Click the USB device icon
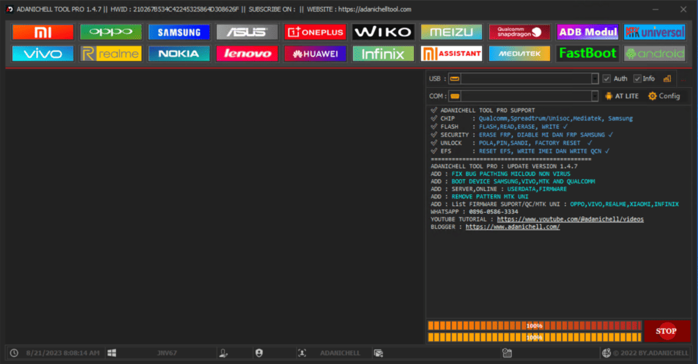The width and height of the screenshot is (698, 364). (455, 79)
